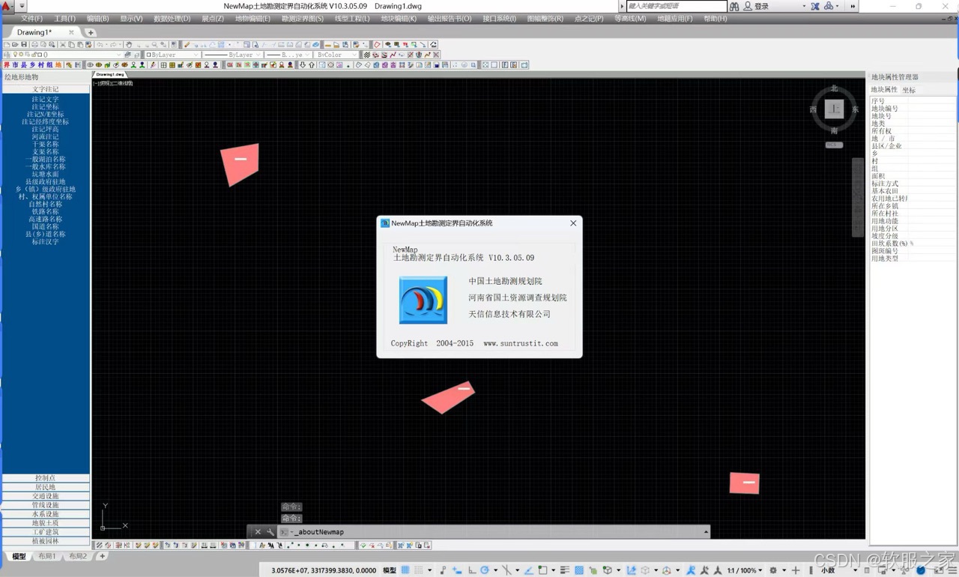Click the Autodesk Exchange X icon
This screenshot has width=959, height=577.
pos(815,6)
